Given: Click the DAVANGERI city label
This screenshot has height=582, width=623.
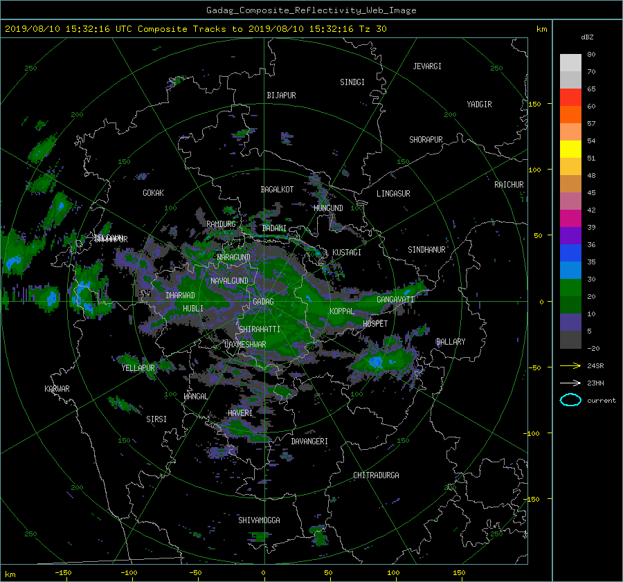Looking at the screenshot, I should click(309, 442).
